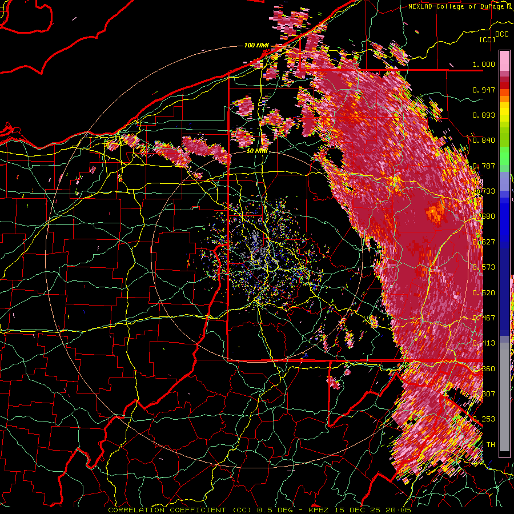Select the 0.413 legend value
Screen dimensions: 514x514
484,343
